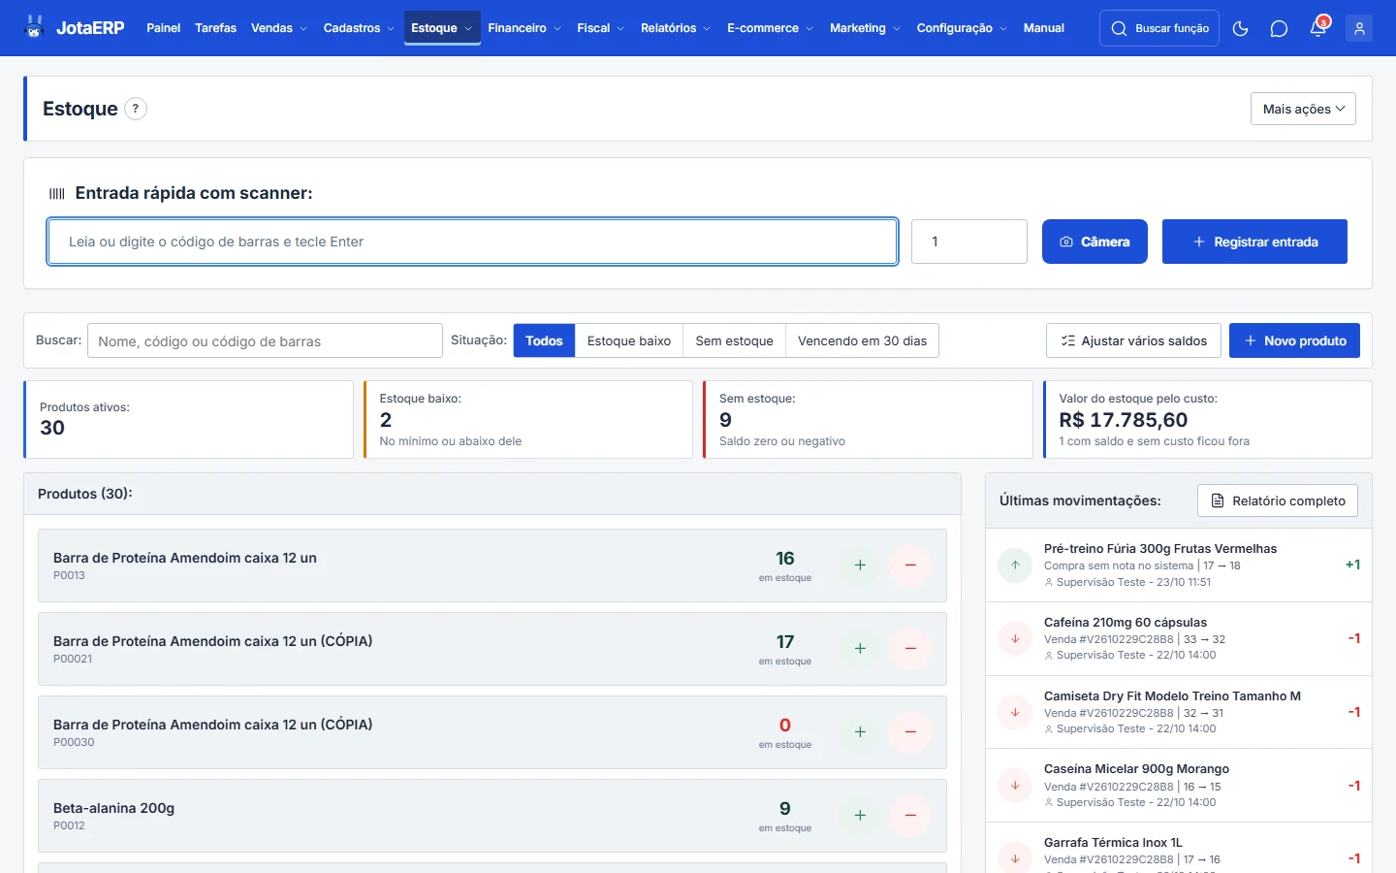The width and height of the screenshot is (1396, 873).
Task: Toggle dark mode moon icon
Action: [x=1240, y=28]
